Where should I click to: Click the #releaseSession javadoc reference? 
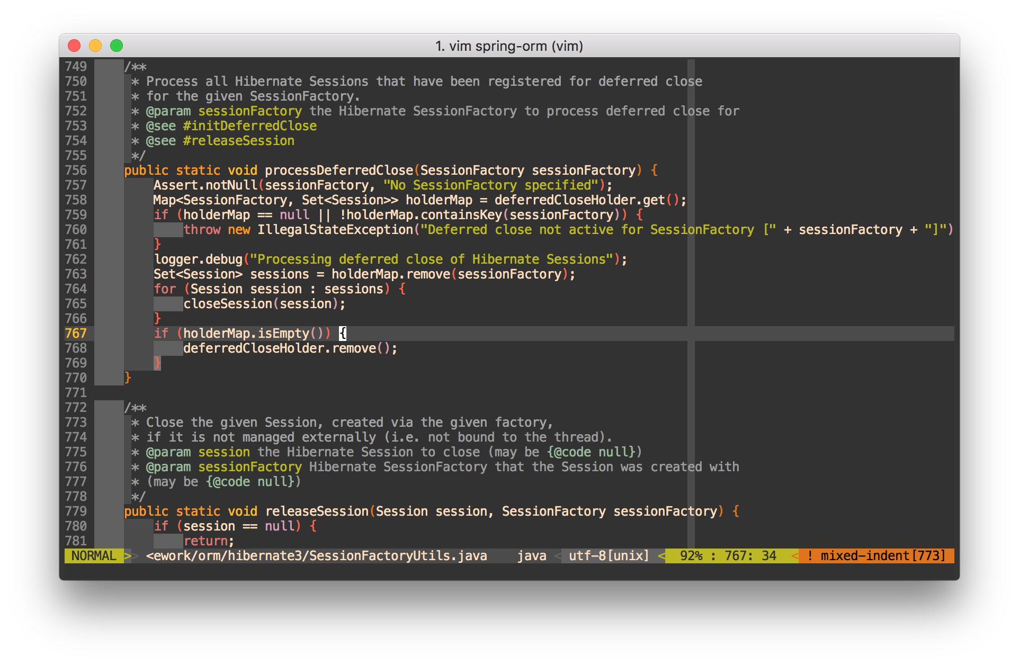tap(238, 141)
